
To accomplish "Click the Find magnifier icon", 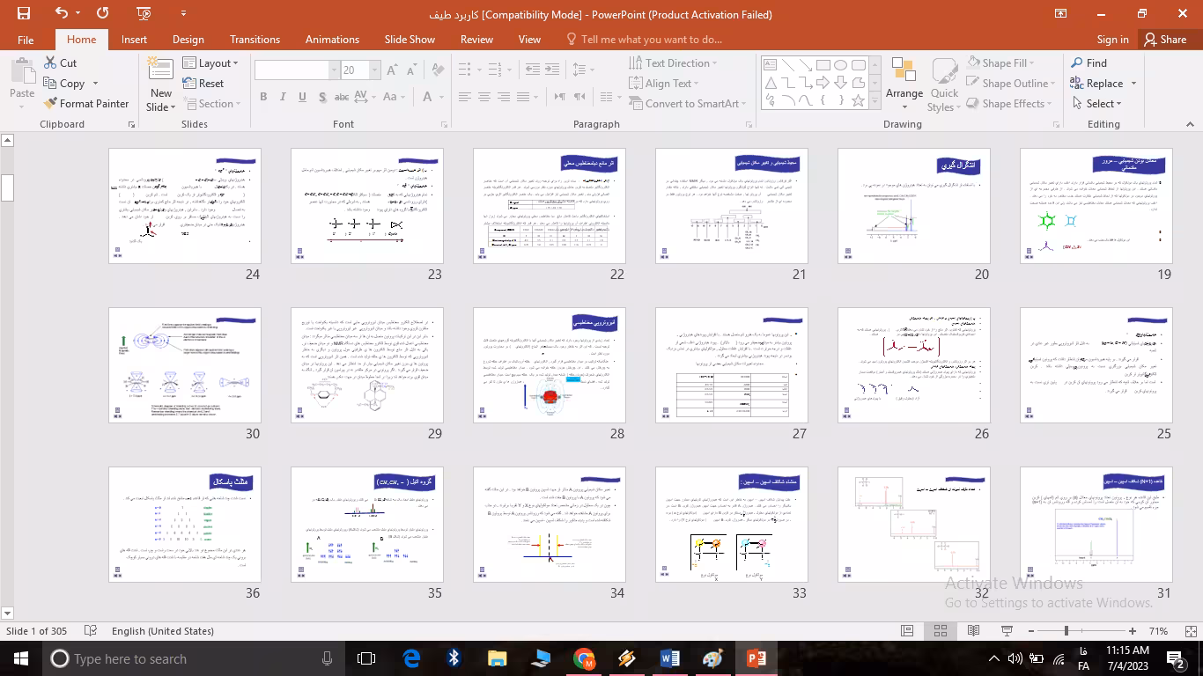I will click(1077, 63).
